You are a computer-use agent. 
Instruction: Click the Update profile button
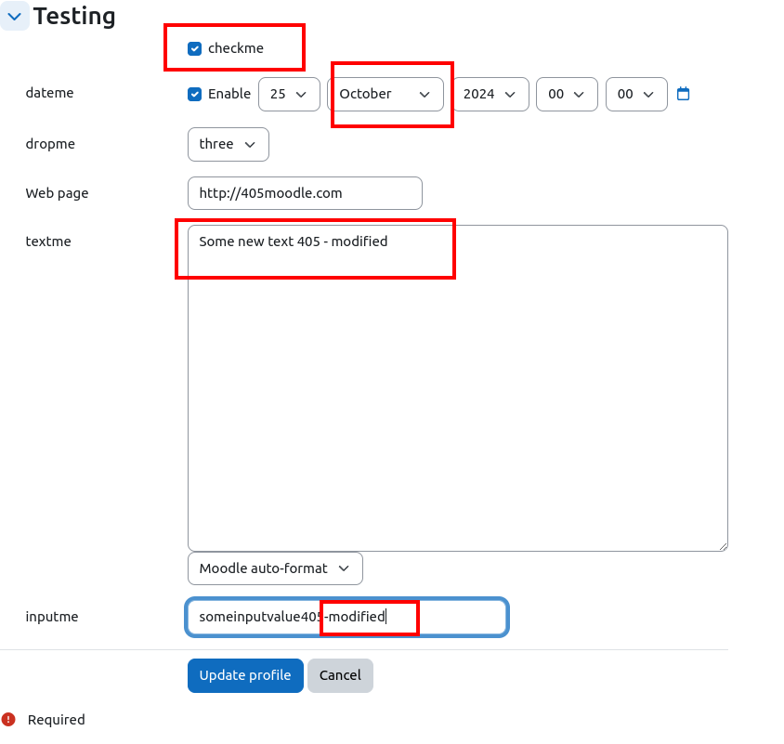click(x=245, y=675)
